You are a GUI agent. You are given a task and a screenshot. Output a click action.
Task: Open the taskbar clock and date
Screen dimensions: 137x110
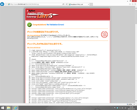131,108
